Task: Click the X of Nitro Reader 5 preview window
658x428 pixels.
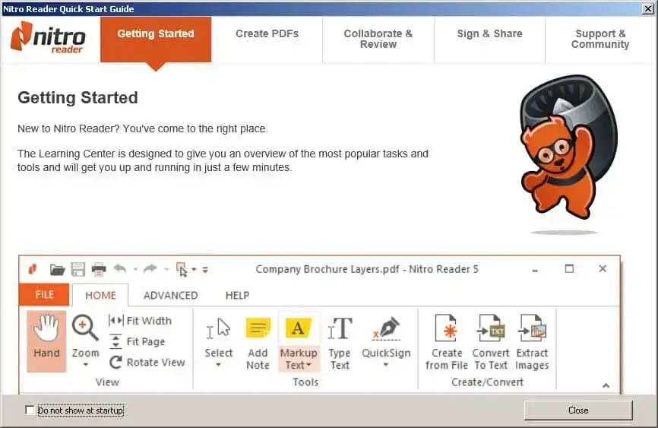Action: [603, 268]
